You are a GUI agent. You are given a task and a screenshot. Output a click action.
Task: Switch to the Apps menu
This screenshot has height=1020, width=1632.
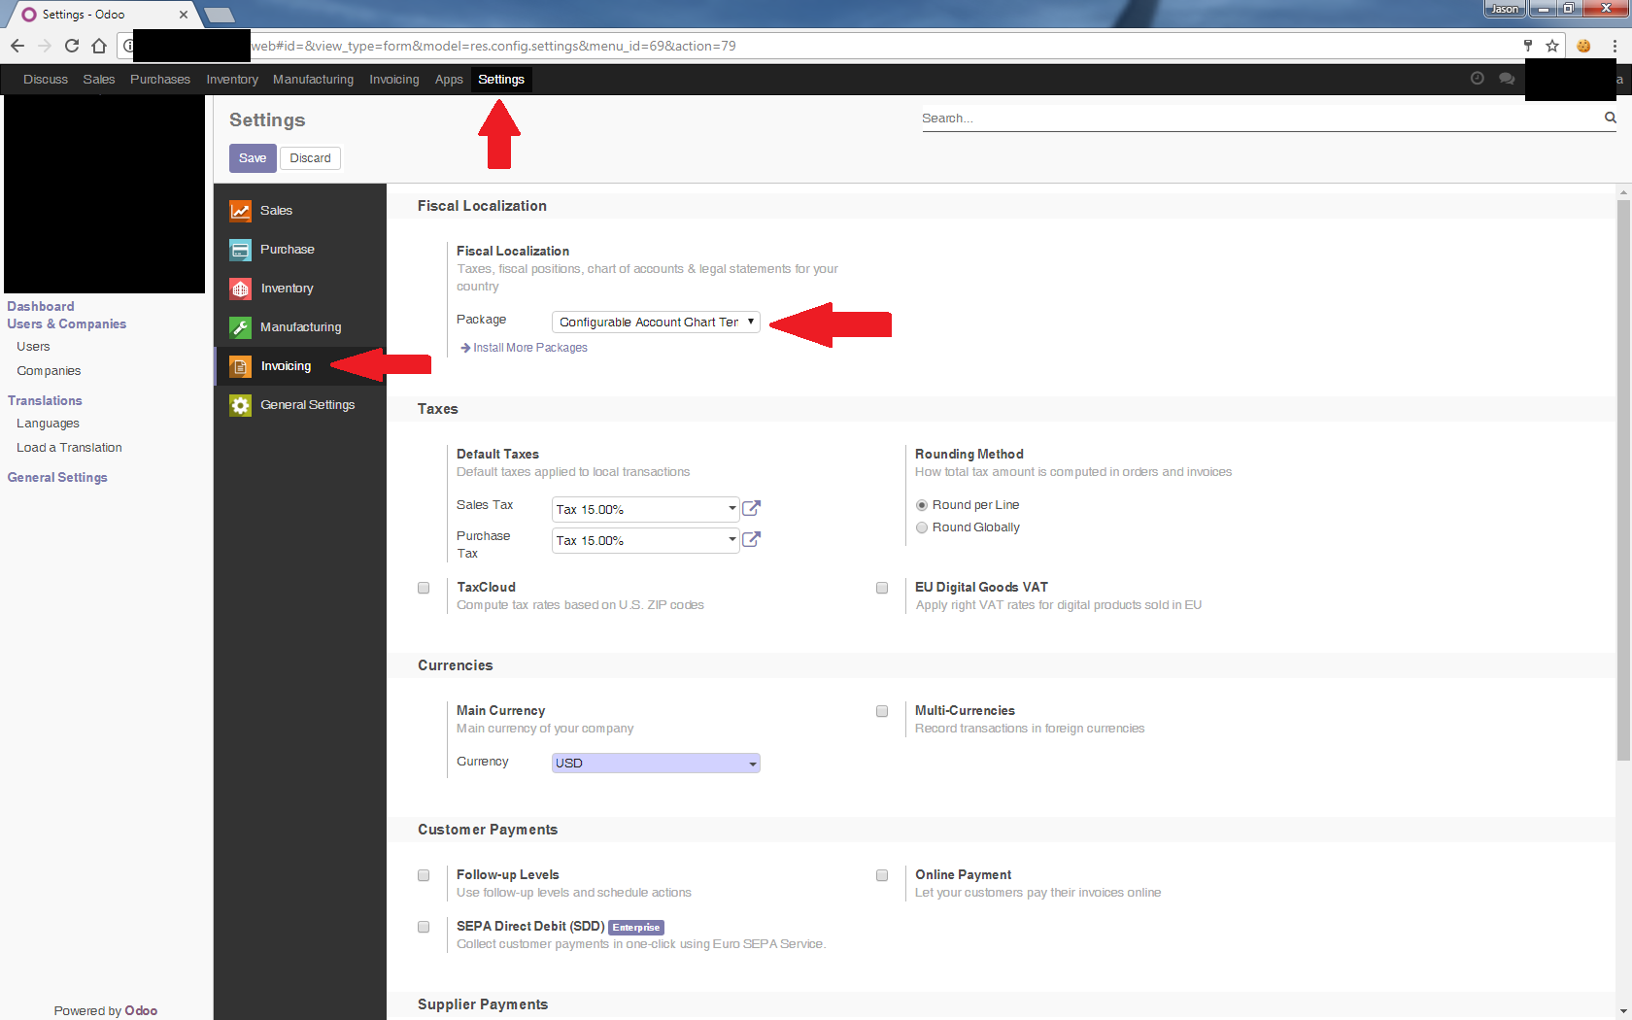(x=448, y=80)
